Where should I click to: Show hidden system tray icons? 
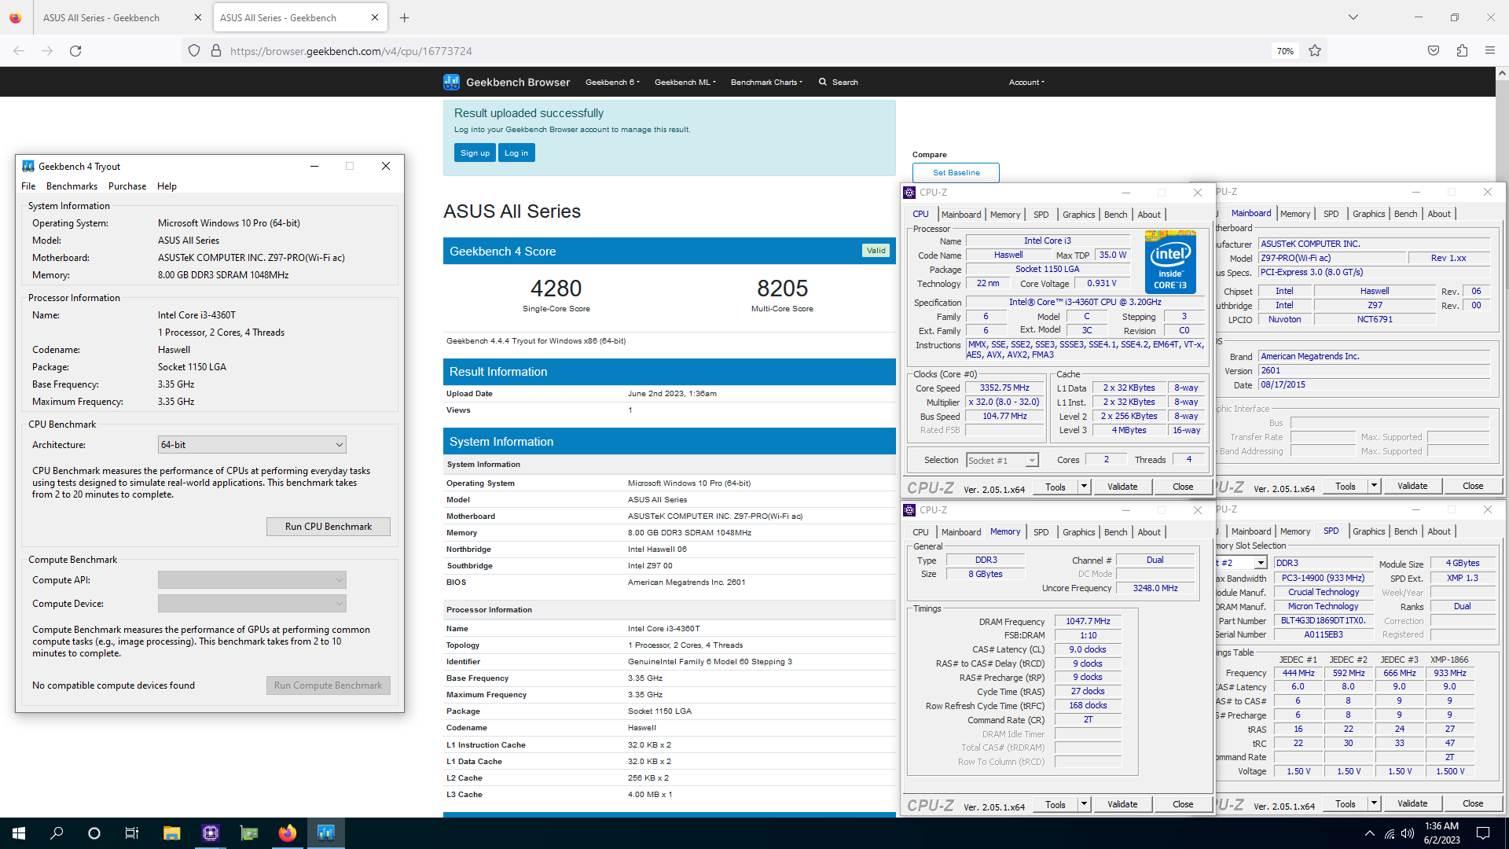tap(1369, 833)
